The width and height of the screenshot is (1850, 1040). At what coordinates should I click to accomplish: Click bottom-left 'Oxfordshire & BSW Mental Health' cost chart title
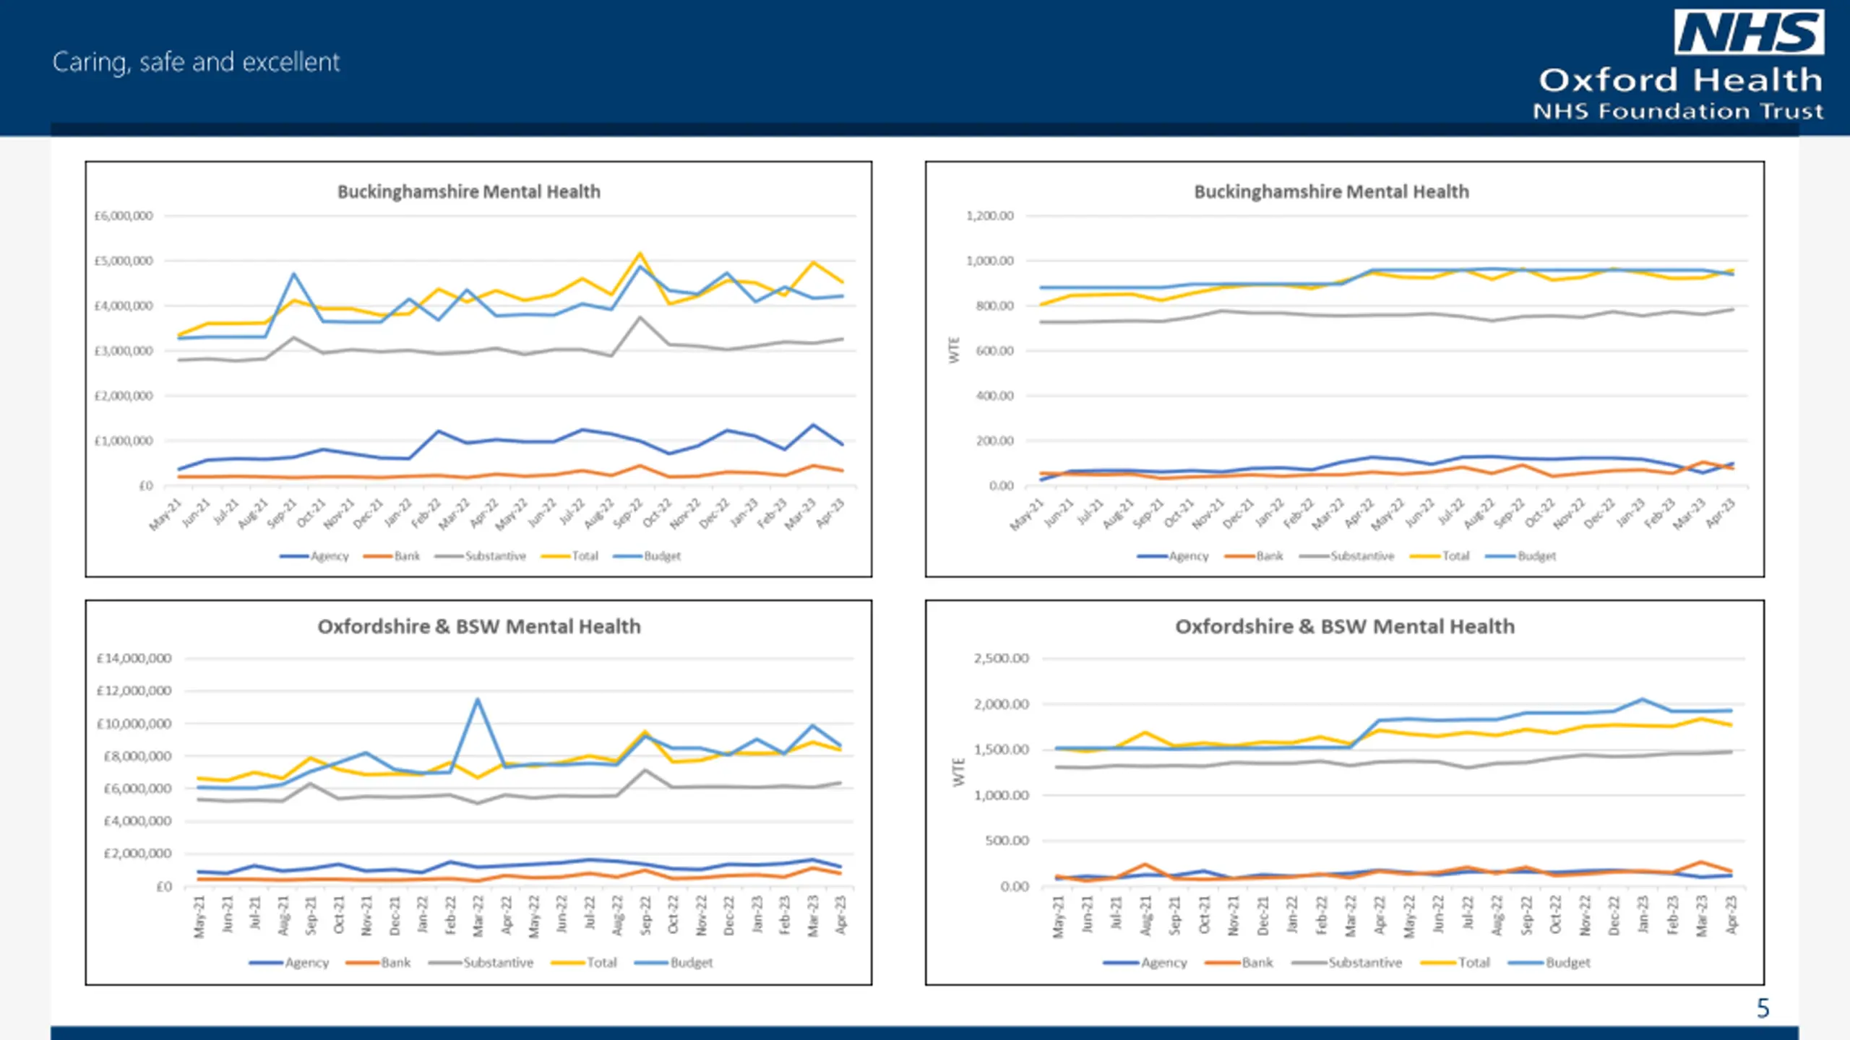[x=479, y=626]
